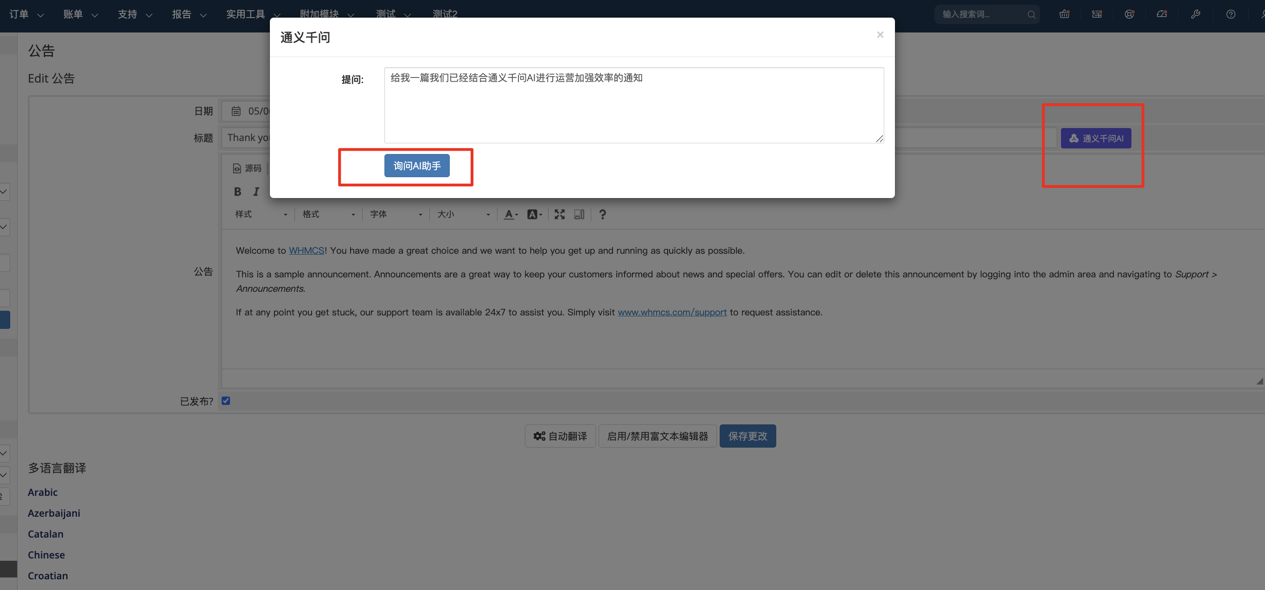
Task: Open the 大小 font size dropdown
Action: (x=463, y=214)
